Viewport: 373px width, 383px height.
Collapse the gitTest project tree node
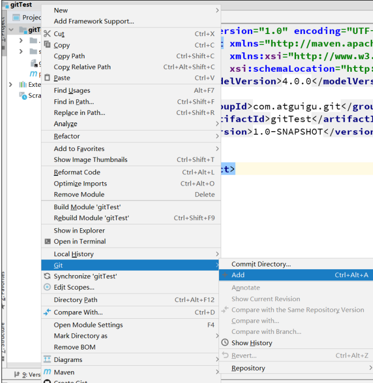(x=12, y=30)
